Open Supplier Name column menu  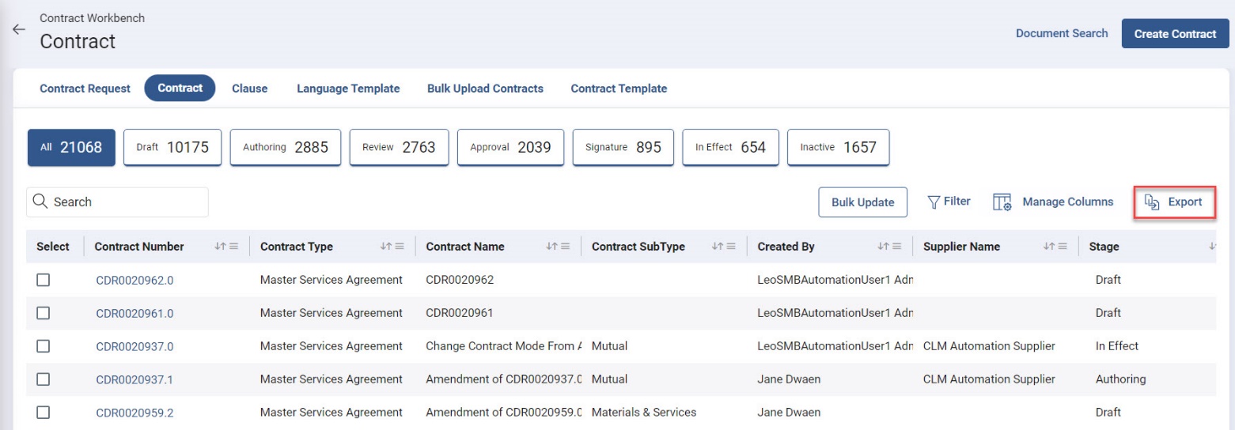tap(1062, 247)
